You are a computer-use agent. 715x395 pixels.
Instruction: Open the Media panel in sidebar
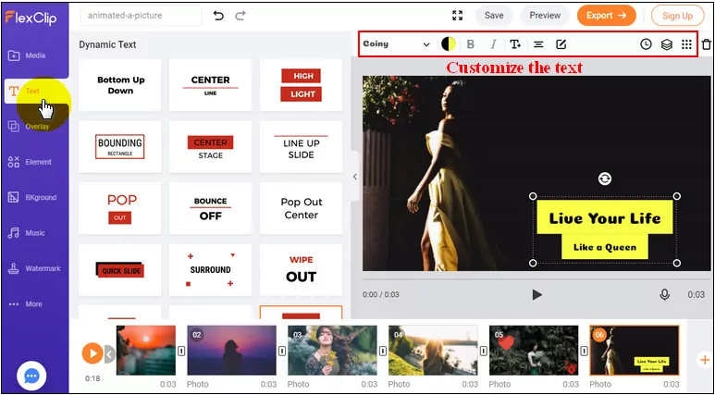(28, 56)
